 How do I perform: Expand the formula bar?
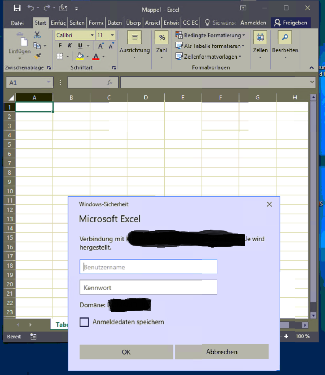(x=312, y=82)
